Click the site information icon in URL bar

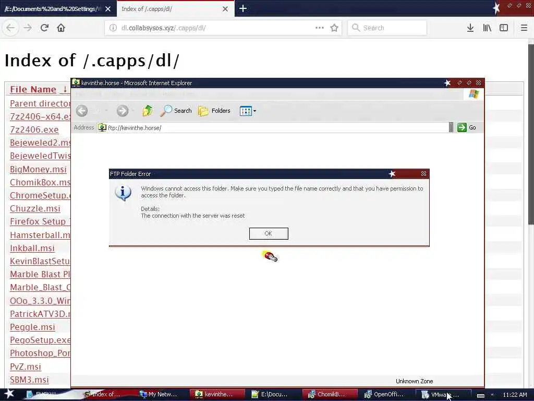pos(113,28)
